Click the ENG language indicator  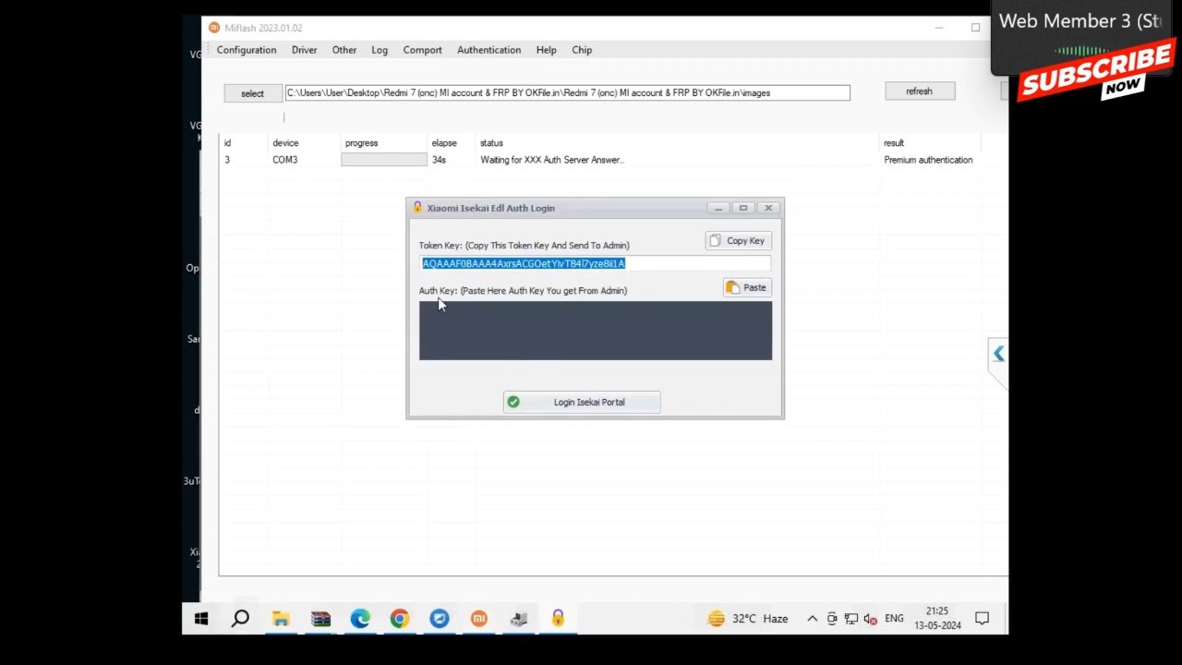pos(894,619)
